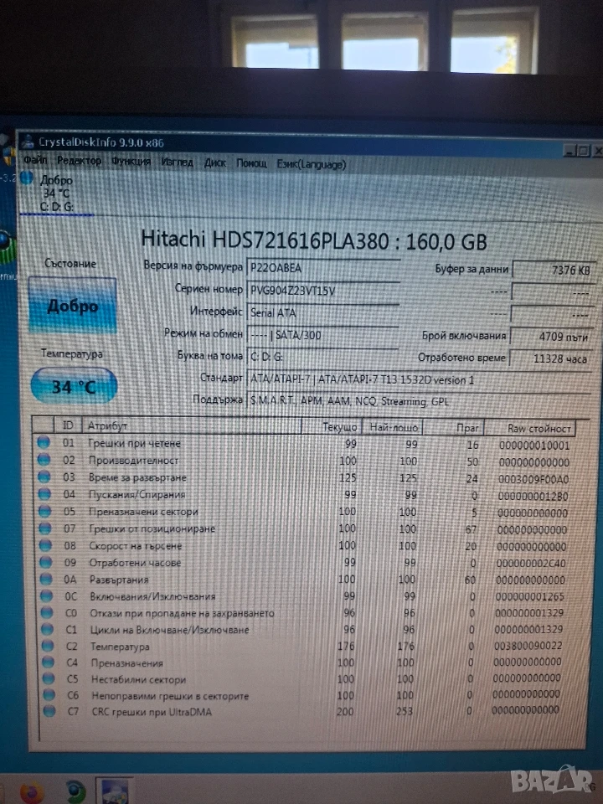Click the drive letter field C: D: G:

click(x=323, y=357)
